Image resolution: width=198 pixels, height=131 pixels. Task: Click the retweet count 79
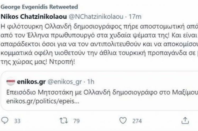click(77, 121)
